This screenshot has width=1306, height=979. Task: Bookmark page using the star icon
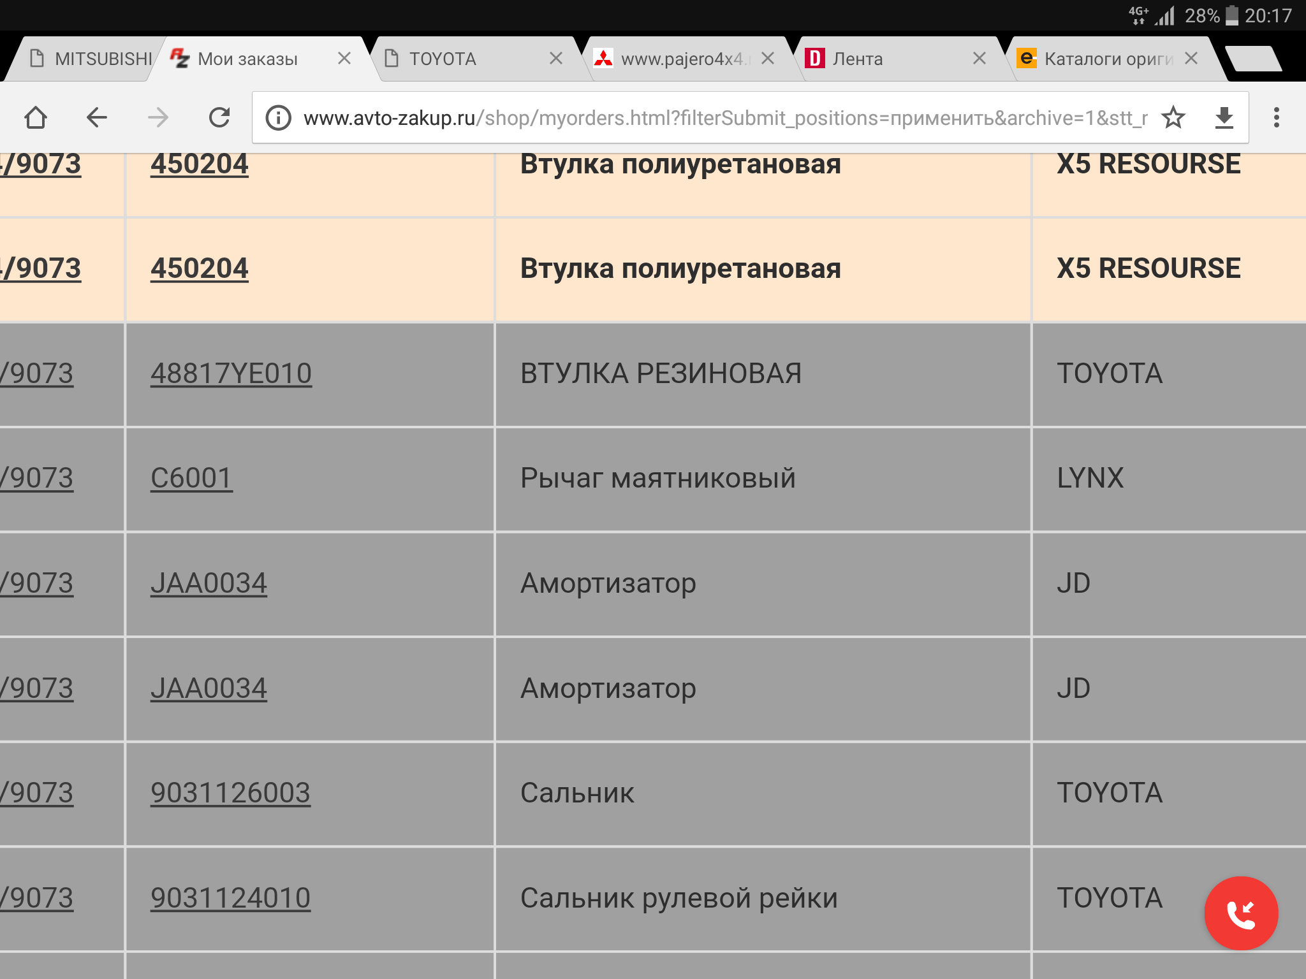pos(1173,118)
